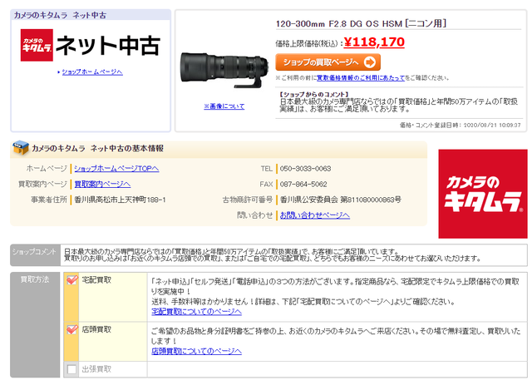Open ショップホームページTOPへ link

[116, 169]
